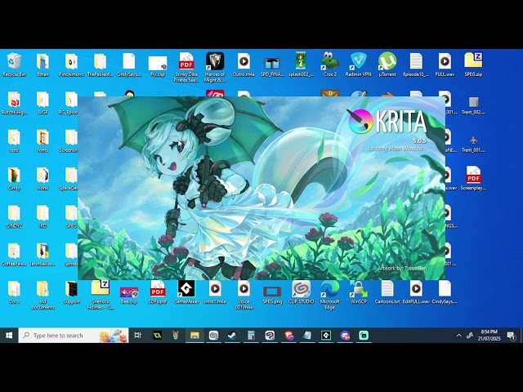The width and height of the screenshot is (523, 392).
Task: Select the Stinky Dike Pirates PDF icon
Action: click(186, 67)
